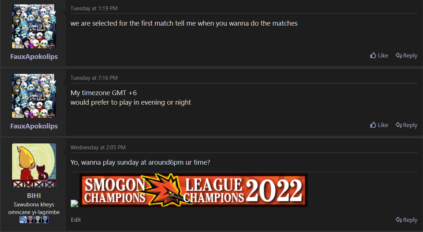Screen dimensions: 423x232
Task: Open the BIHI username link
Action: tap(34, 196)
